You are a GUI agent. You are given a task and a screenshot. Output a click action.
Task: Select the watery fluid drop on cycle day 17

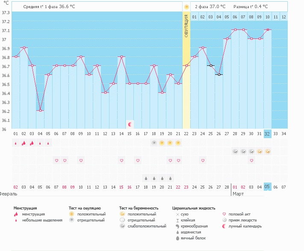(146, 178)
